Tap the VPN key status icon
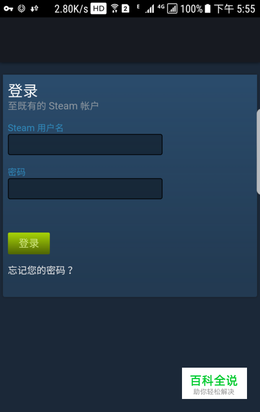The image size is (260, 412). [8, 9]
